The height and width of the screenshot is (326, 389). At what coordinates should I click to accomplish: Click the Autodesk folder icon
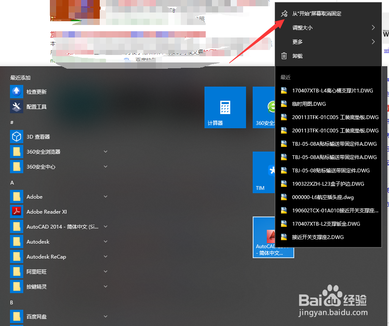click(x=17, y=241)
